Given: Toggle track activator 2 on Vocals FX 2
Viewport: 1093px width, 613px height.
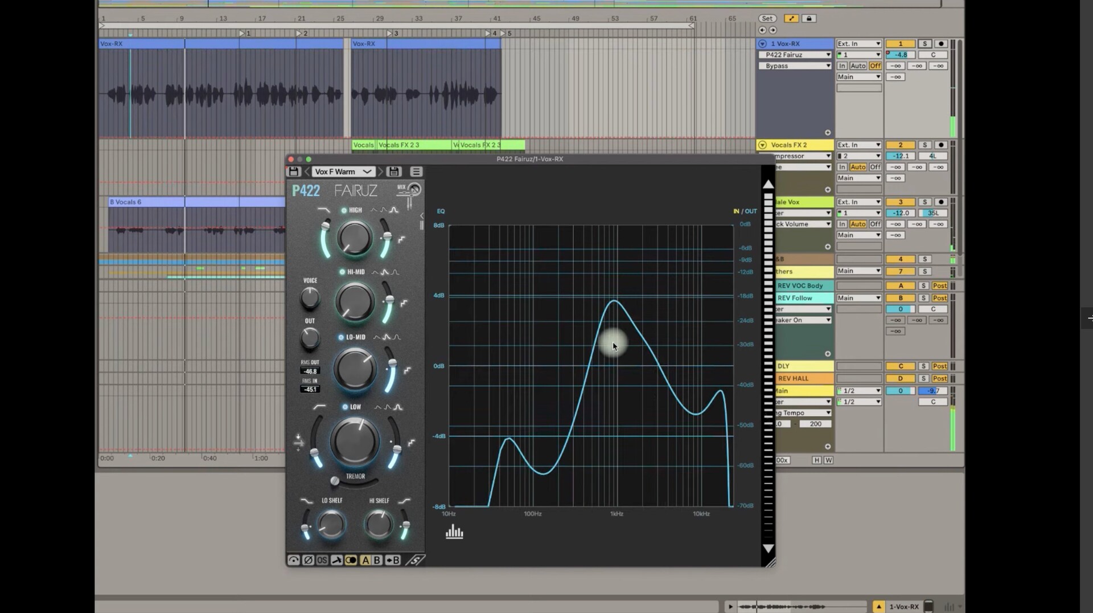Looking at the screenshot, I should tap(901, 145).
